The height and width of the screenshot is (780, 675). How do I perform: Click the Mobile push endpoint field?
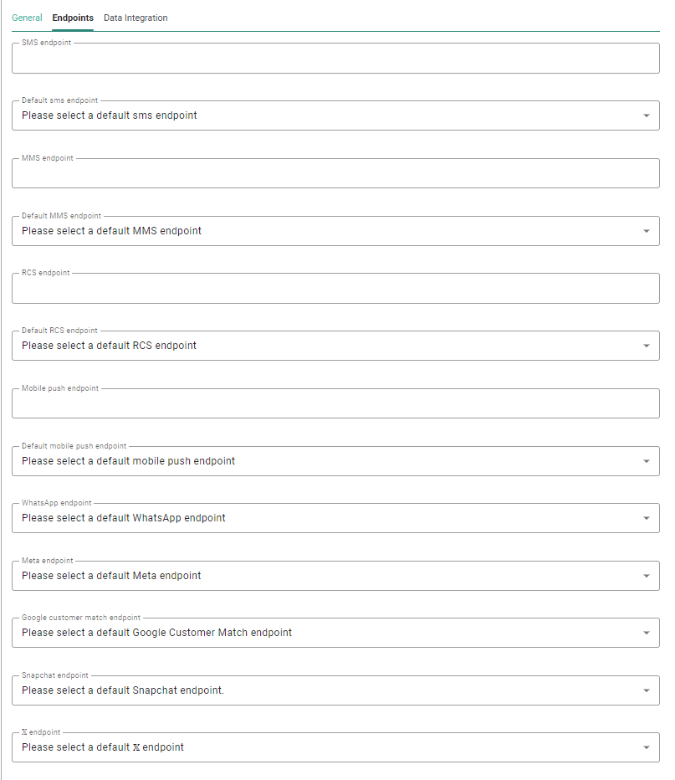point(335,404)
